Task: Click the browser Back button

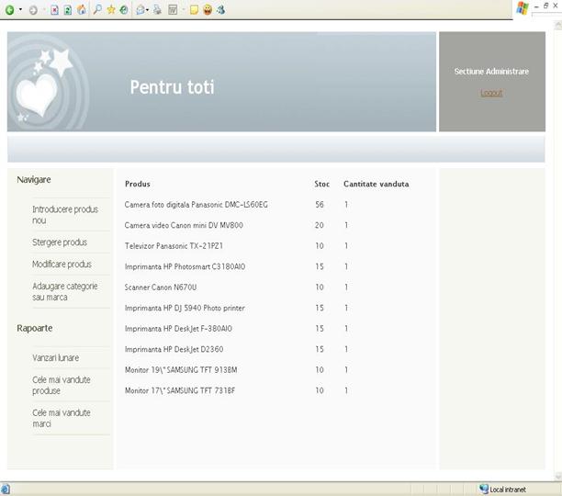Action: 9,9
